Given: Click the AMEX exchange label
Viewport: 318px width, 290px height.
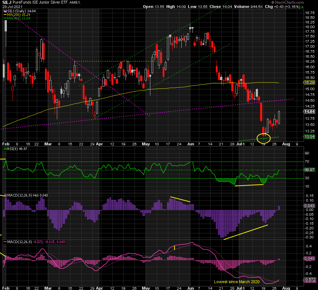Looking at the screenshot, I should (x=75, y=3).
